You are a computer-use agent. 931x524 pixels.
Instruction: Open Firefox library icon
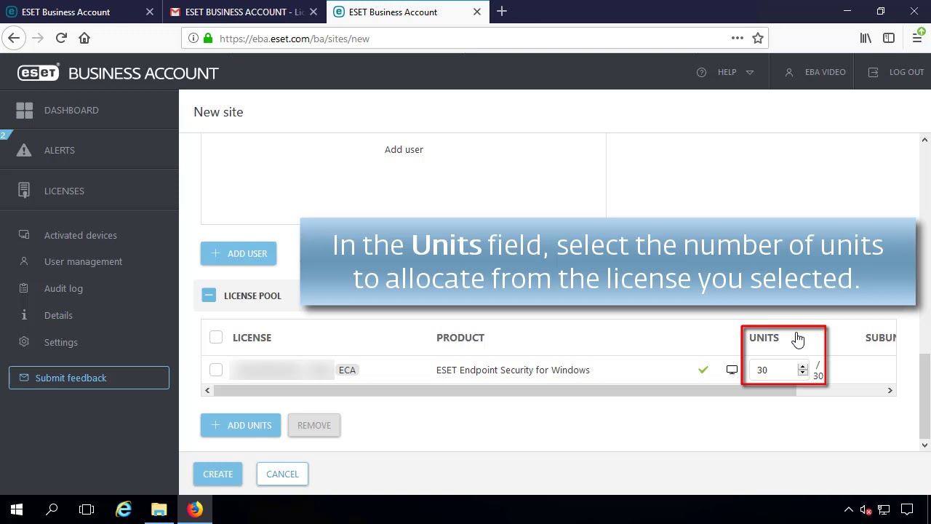coord(866,38)
